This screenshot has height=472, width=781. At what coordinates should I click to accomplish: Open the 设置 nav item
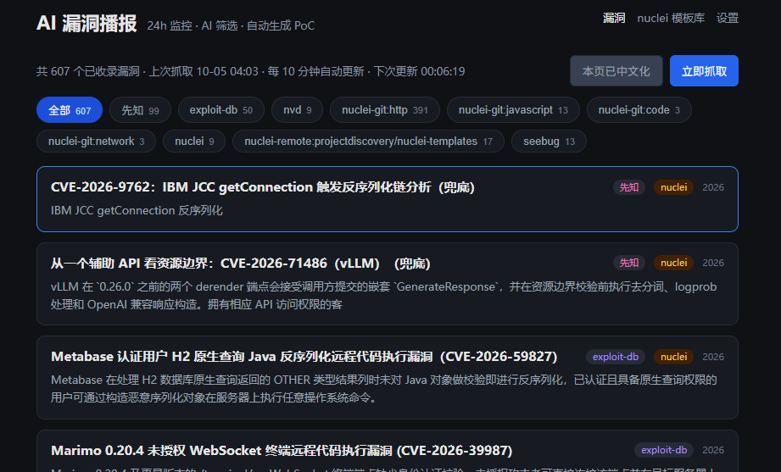point(728,19)
